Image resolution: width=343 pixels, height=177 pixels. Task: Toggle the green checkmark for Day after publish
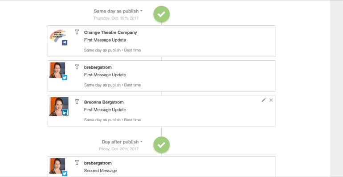click(161, 145)
